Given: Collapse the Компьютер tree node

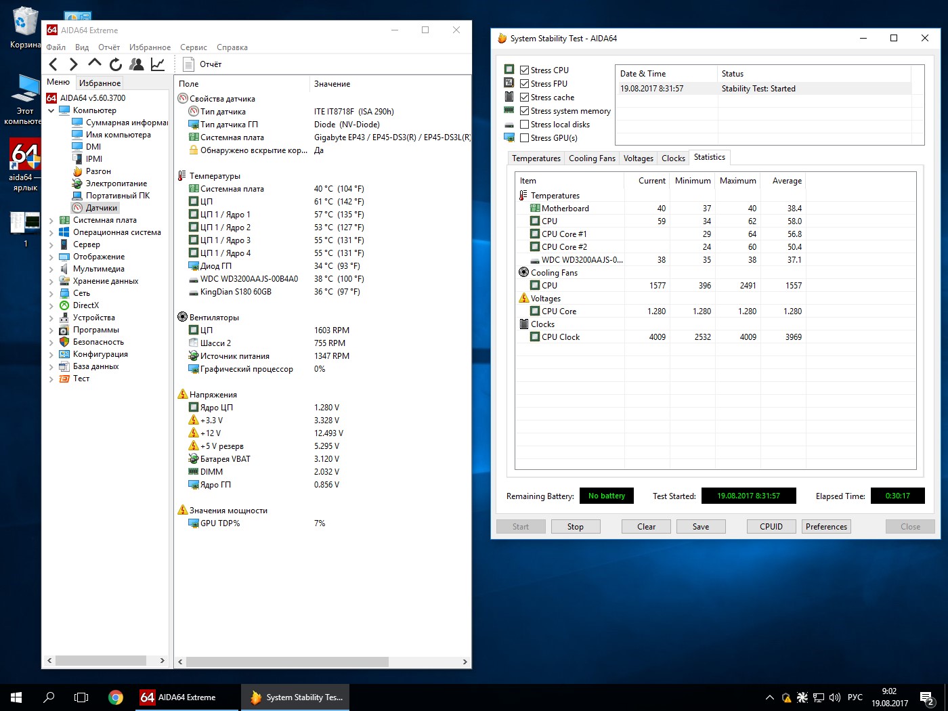Looking at the screenshot, I should [51, 110].
